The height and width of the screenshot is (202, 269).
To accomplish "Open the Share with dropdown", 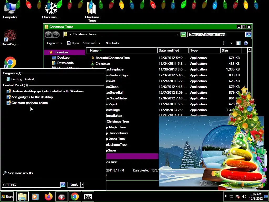I will pyautogui.click(x=92, y=43).
